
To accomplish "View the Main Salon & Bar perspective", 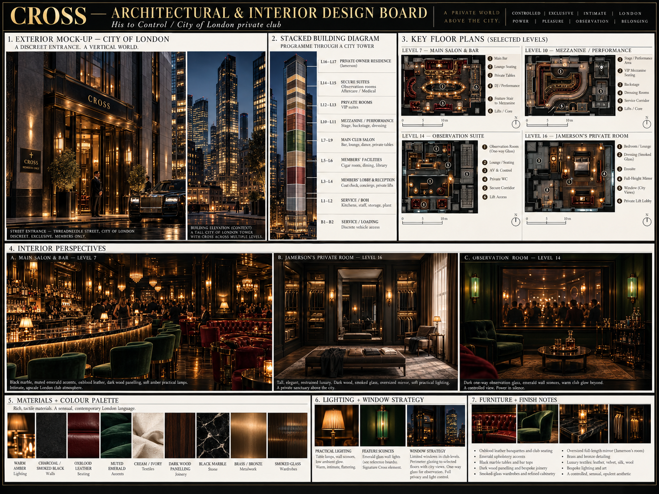I will click(139, 322).
